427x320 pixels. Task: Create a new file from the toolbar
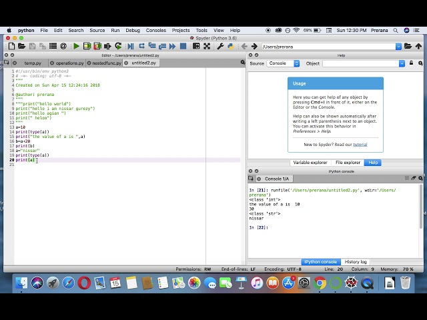11,46
